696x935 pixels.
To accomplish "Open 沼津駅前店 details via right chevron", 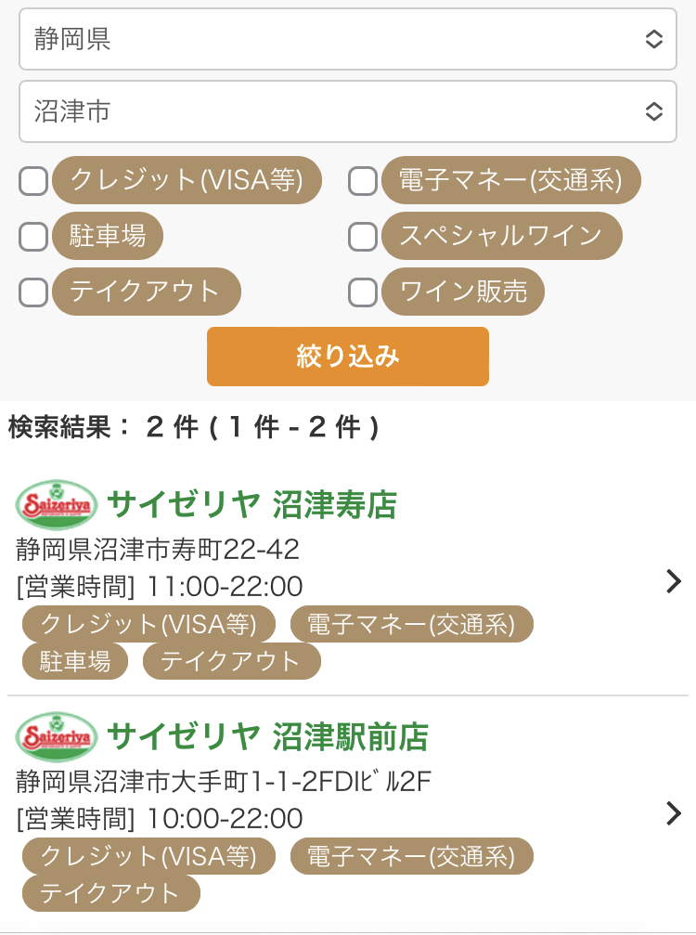I will coord(674,813).
